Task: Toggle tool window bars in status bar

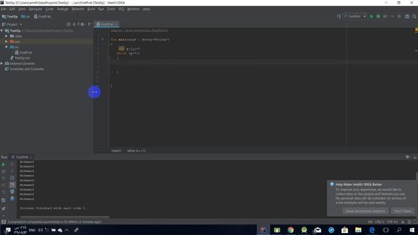Action: tap(3, 222)
